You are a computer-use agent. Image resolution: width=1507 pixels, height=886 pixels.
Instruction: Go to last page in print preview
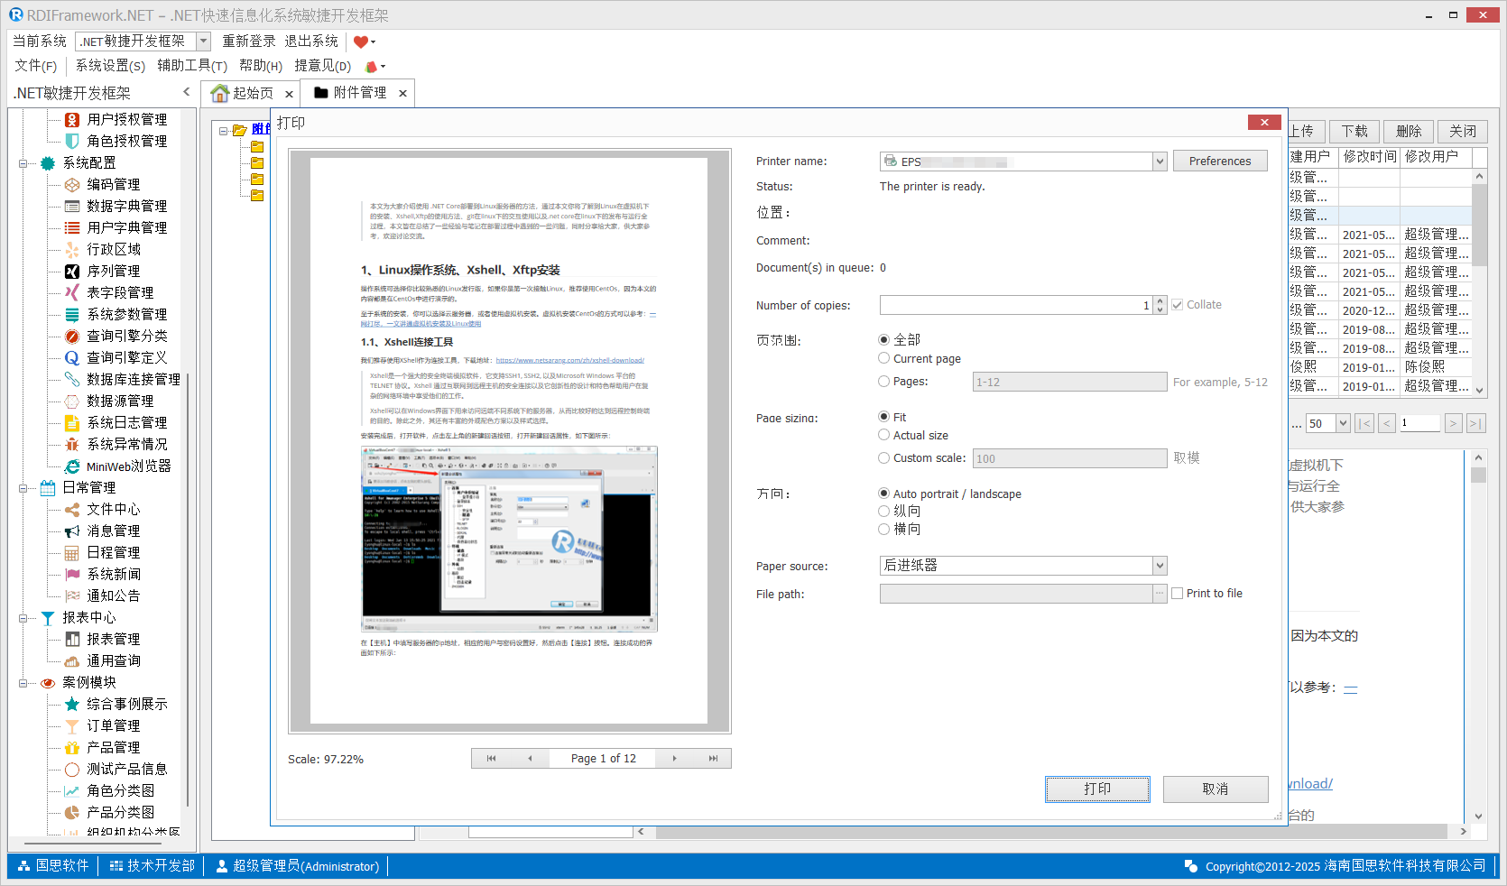coord(713,759)
